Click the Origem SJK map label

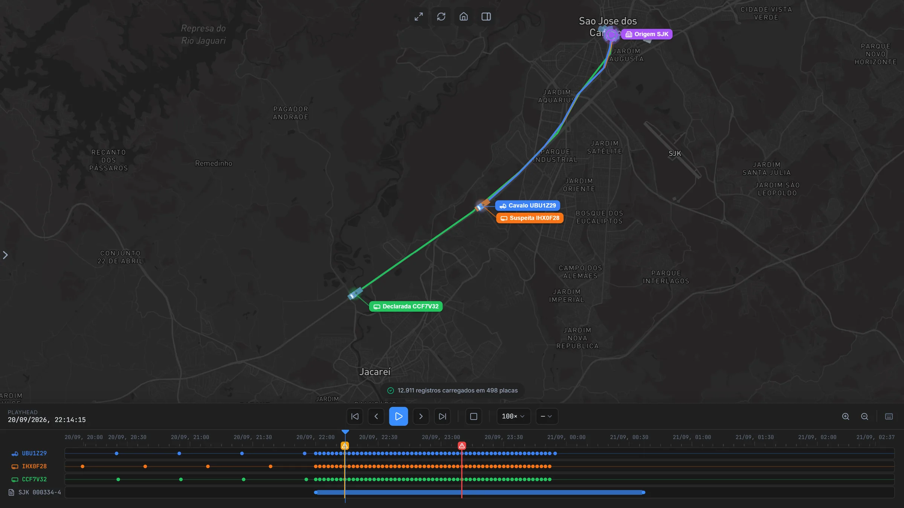647,34
